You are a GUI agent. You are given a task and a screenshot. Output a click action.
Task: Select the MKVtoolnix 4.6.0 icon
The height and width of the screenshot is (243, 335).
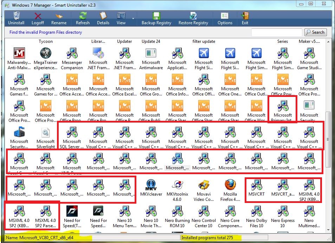(177, 185)
